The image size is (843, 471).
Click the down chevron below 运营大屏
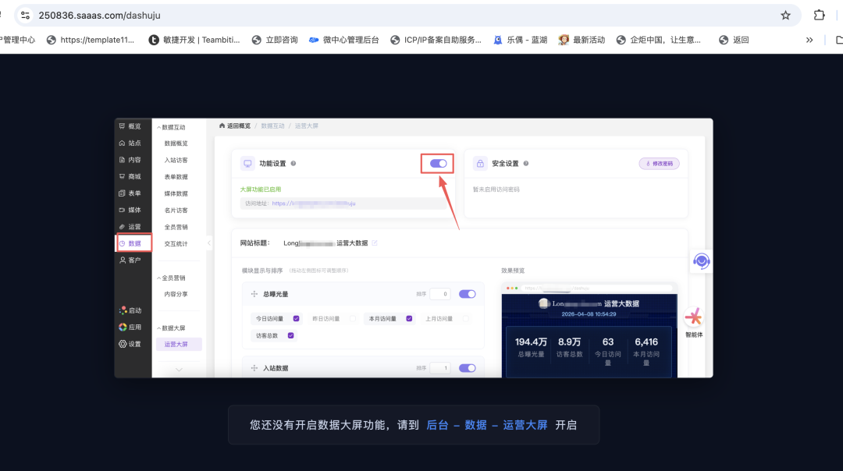[x=179, y=370]
